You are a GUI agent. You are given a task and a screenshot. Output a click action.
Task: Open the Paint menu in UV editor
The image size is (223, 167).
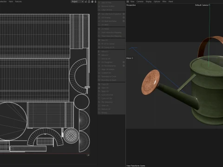click(11, 1)
